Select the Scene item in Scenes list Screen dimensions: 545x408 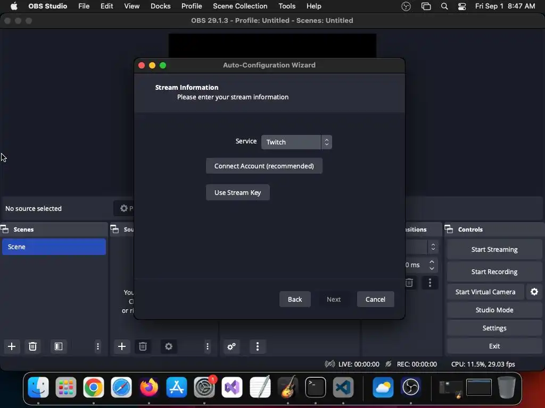pos(54,246)
